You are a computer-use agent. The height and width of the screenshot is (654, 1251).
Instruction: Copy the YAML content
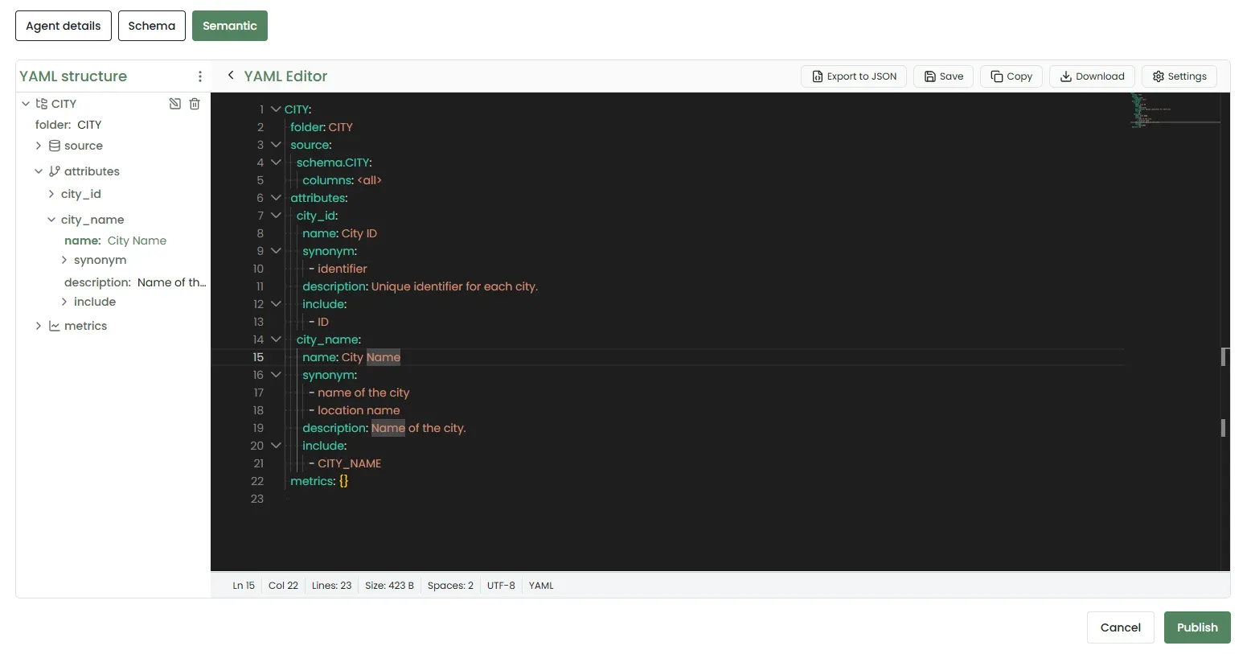1011,76
